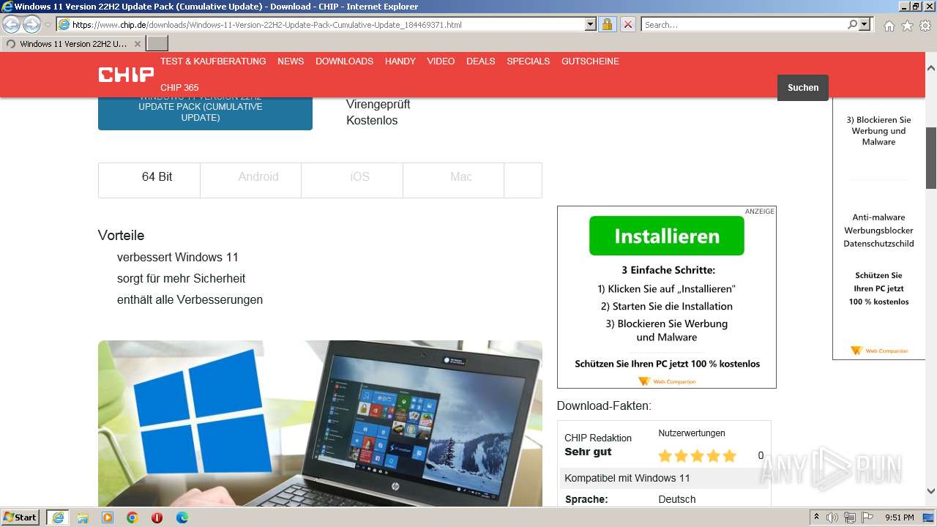This screenshot has height=527, width=937.
Task: Open the media player taskbar icon
Action: click(x=108, y=517)
